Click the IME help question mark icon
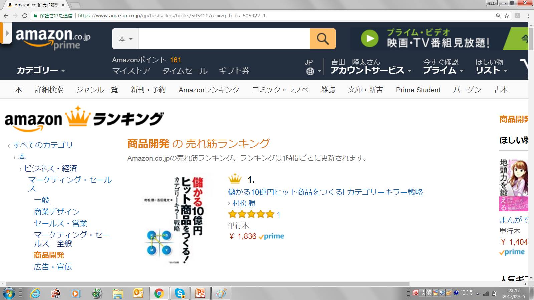534x300 pixels. point(456,293)
